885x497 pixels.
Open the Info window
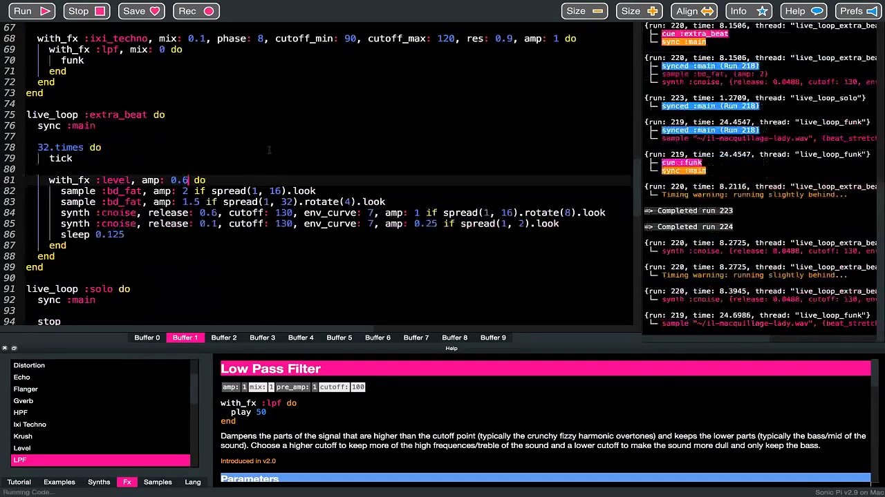tap(750, 11)
